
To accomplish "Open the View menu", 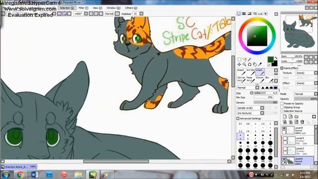I will point(97,8).
